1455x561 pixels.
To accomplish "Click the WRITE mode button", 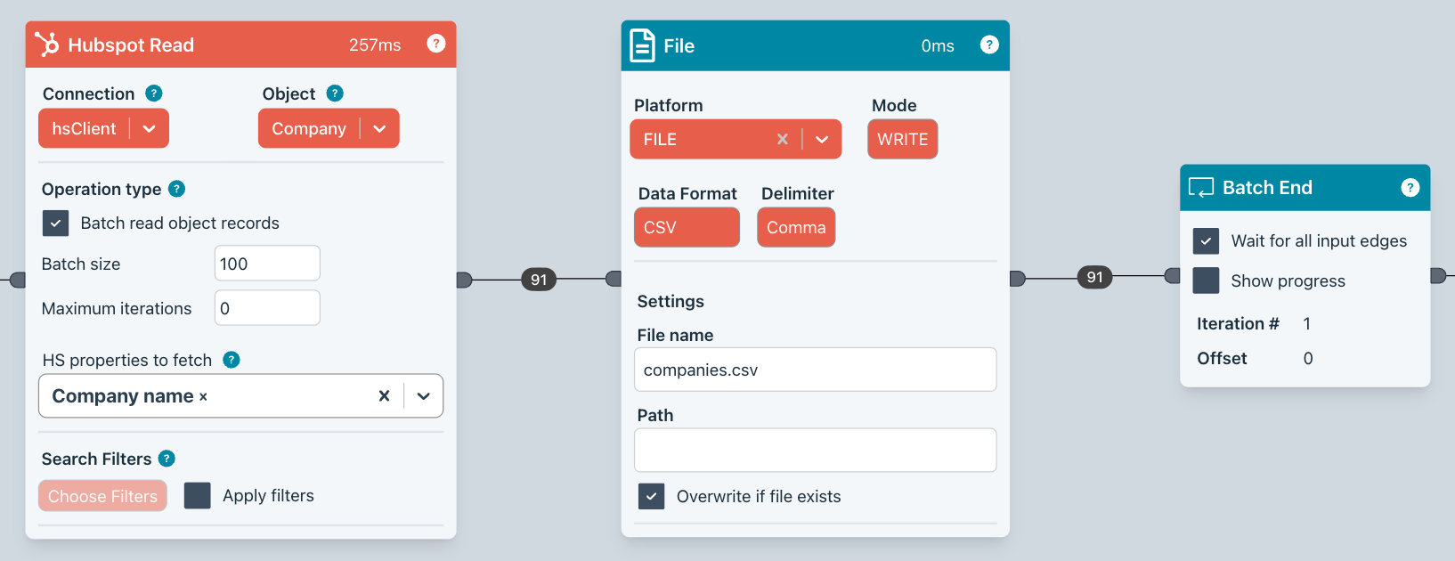I will [903, 139].
